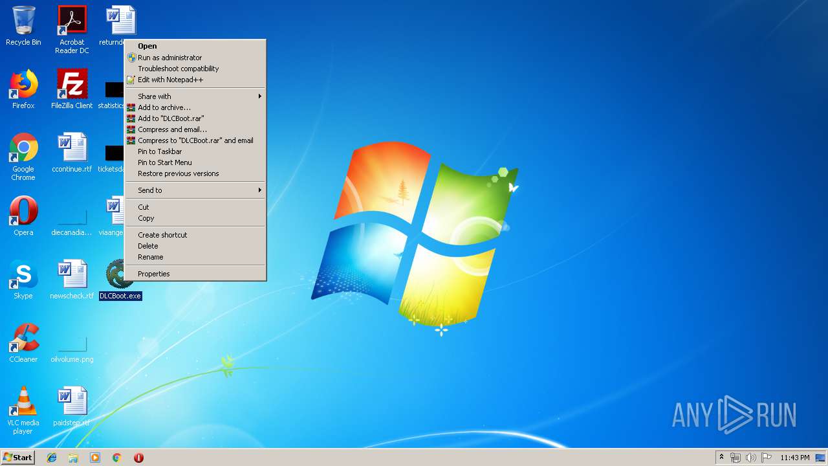Choose Create shortcut
Image resolution: width=828 pixels, height=466 pixels.
point(195,235)
